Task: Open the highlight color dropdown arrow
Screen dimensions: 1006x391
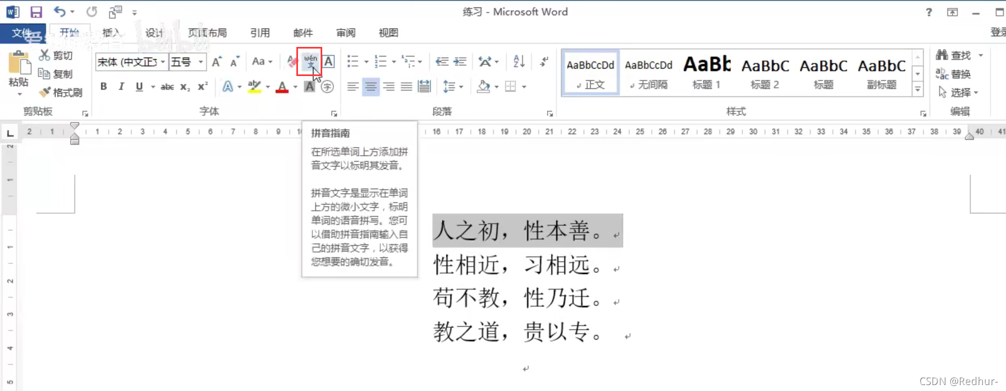Action: click(x=268, y=87)
